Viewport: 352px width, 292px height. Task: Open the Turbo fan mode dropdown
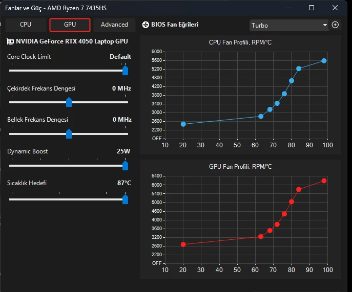click(289, 26)
